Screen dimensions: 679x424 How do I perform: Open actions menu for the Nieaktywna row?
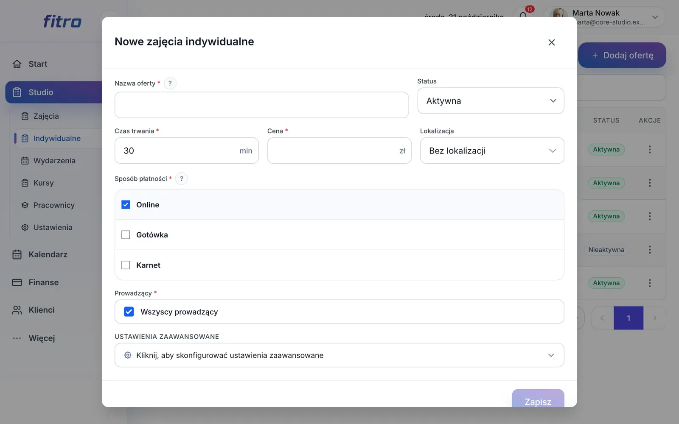tap(649, 250)
